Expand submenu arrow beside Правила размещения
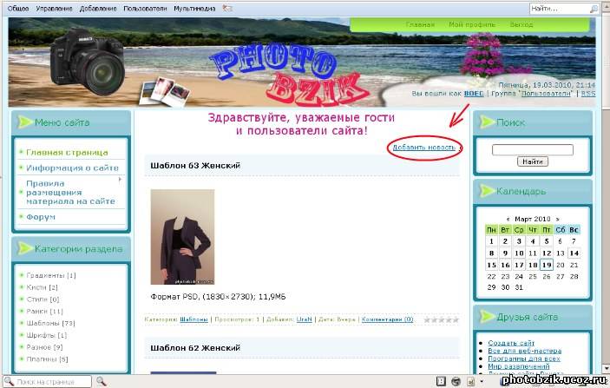 (121, 180)
